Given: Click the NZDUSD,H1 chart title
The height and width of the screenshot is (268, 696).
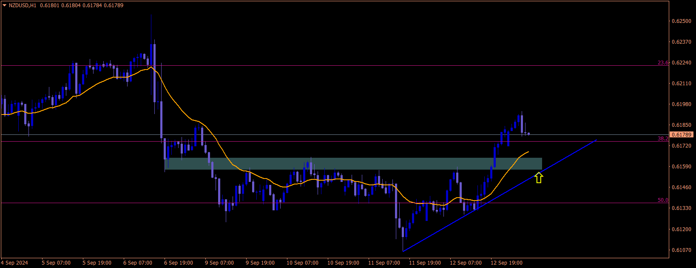Looking at the screenshot, I should pyautogui.click(x=23, y=6).
